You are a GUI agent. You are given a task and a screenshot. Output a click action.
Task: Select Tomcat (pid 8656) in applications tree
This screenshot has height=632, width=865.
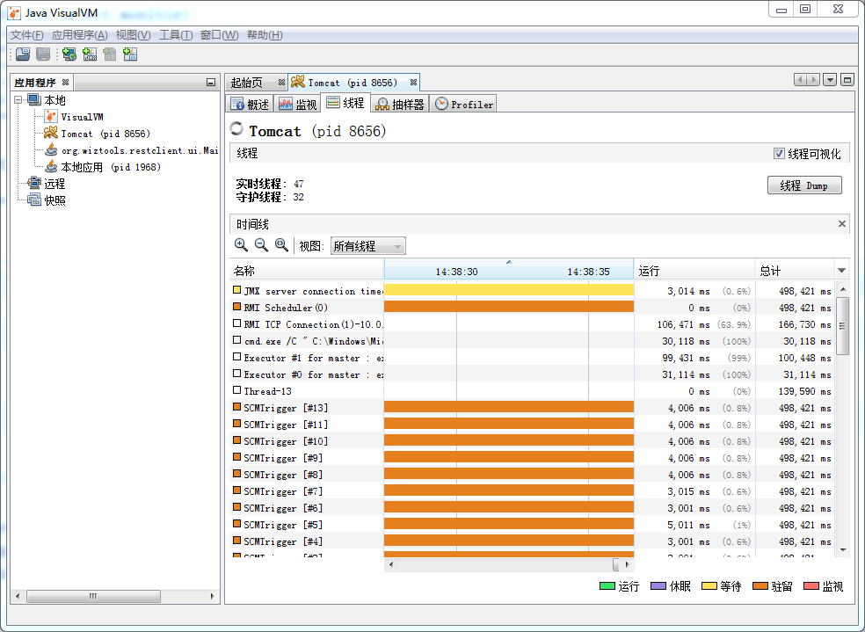(x=105, y=134)
